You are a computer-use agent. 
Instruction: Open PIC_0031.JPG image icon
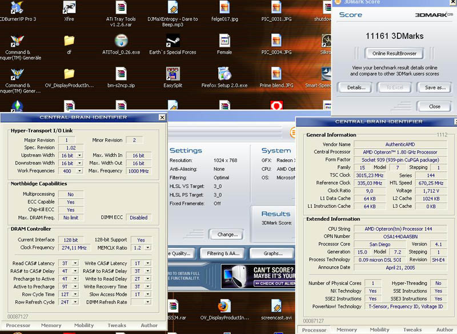pos(276,11)
